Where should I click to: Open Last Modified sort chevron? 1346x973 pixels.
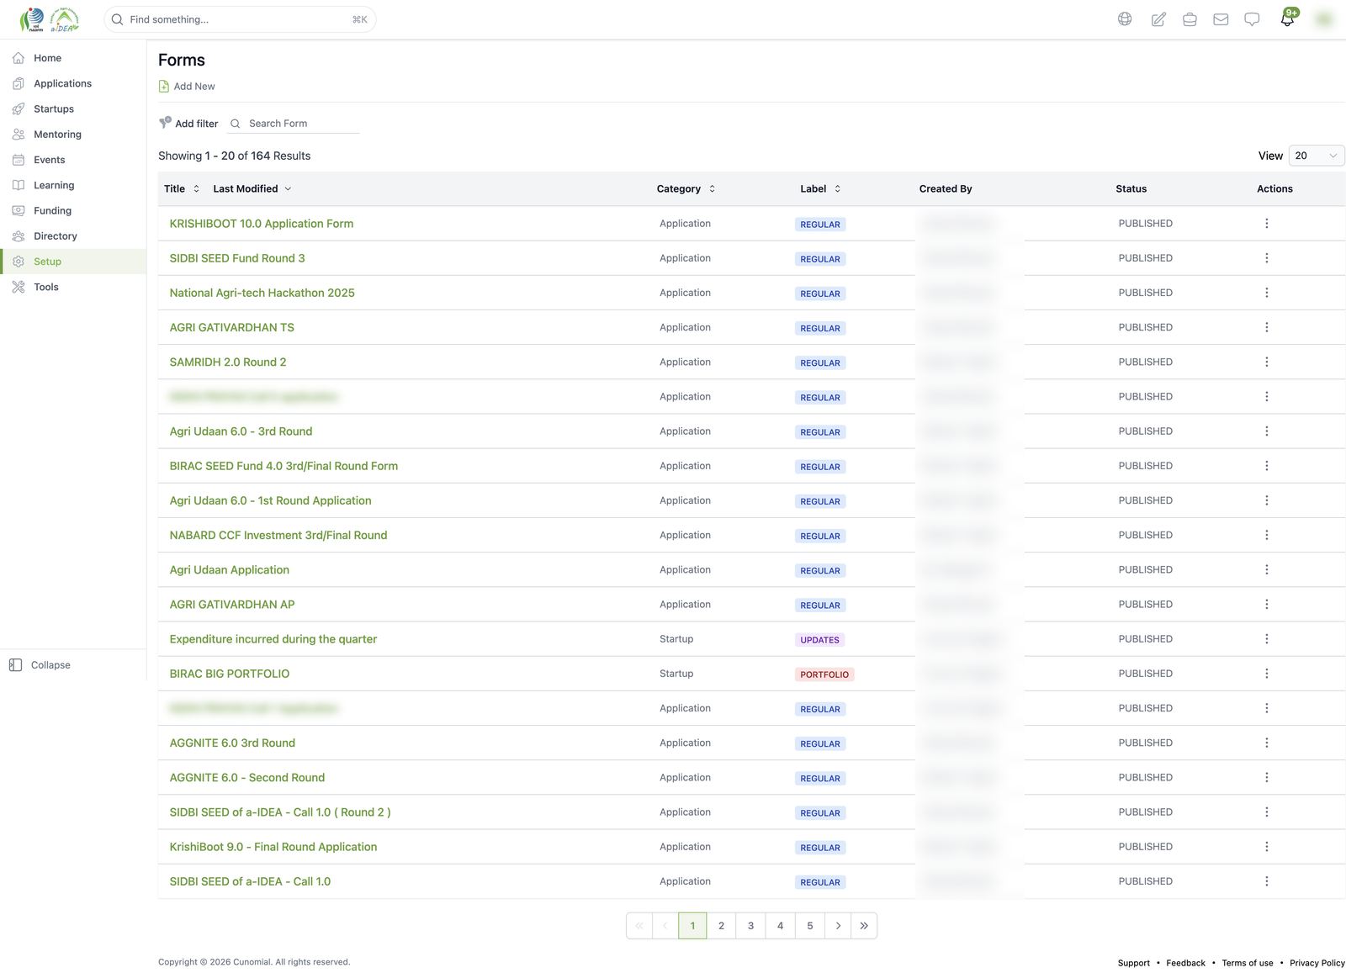(288, 189)
